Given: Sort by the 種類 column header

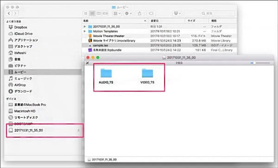Looking at the screenshot, I should [x=214, y=21].
